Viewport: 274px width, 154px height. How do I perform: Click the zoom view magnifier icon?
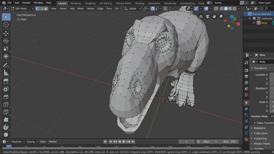221,16
